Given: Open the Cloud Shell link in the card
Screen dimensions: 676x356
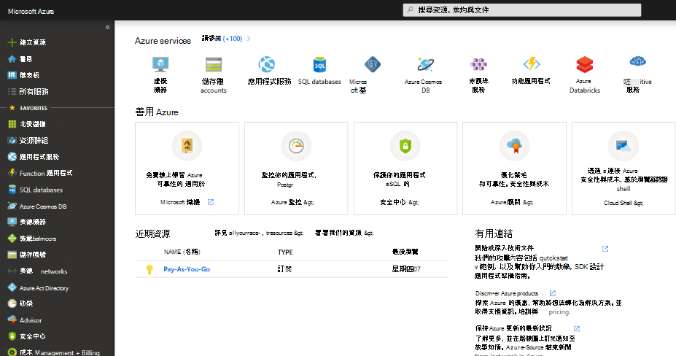Looking at the screenshot, I should [x=623, y=203].
